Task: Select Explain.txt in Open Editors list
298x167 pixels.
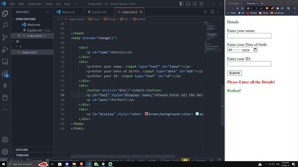Action: pyautogui.click(x=32, y=30)
